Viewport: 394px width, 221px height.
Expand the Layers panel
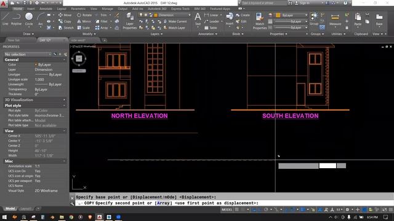point(156,34)
